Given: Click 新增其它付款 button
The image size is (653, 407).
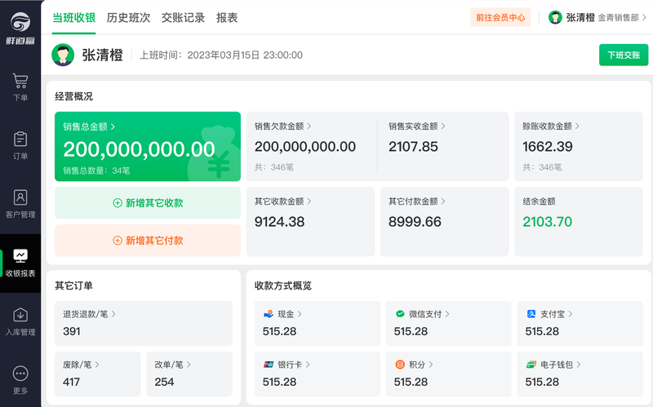Looking at the screenshot, I should (148, 241).
